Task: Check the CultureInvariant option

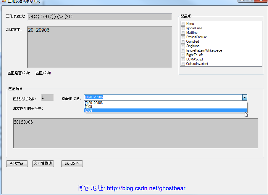Action: (183, 64)
